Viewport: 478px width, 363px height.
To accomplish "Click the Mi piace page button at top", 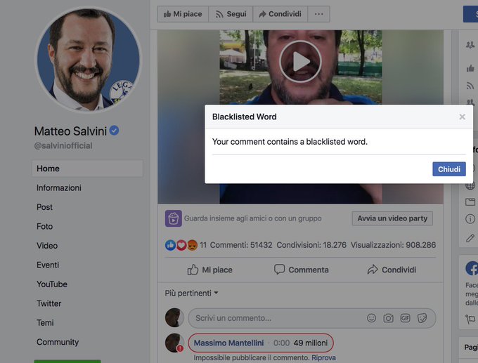I will [x=183, y=14].
